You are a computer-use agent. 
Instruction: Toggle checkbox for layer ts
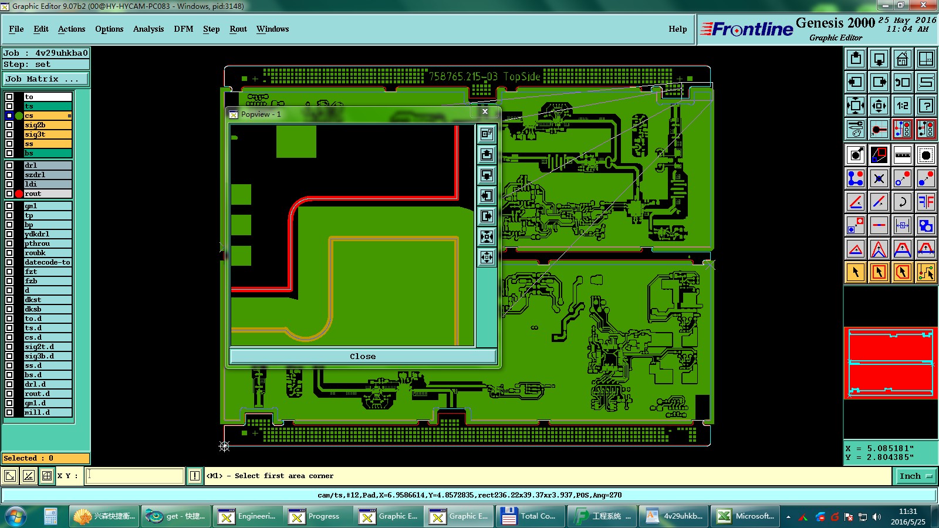tap(9, 106)
